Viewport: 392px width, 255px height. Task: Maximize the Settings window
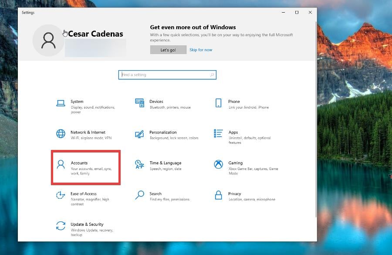coord(297,12)
